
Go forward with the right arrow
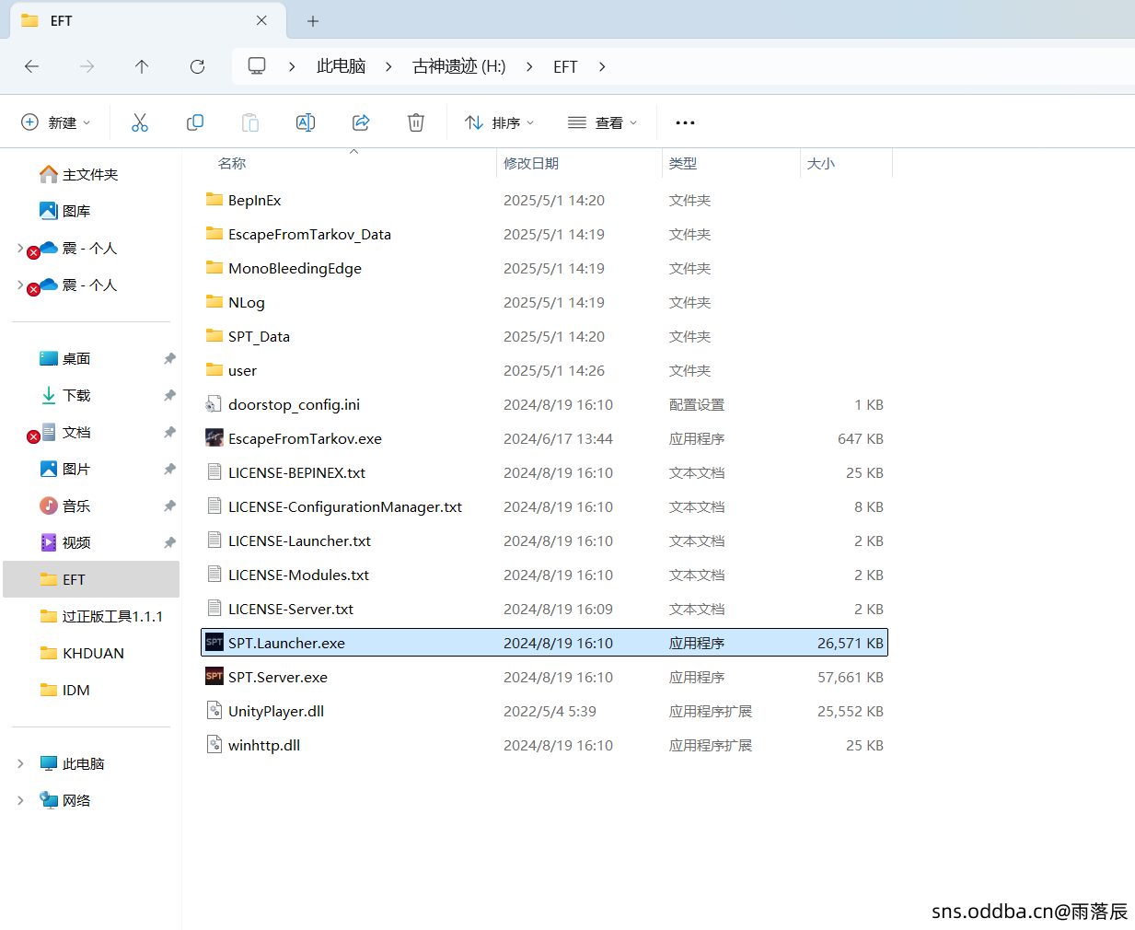point(87,66)
